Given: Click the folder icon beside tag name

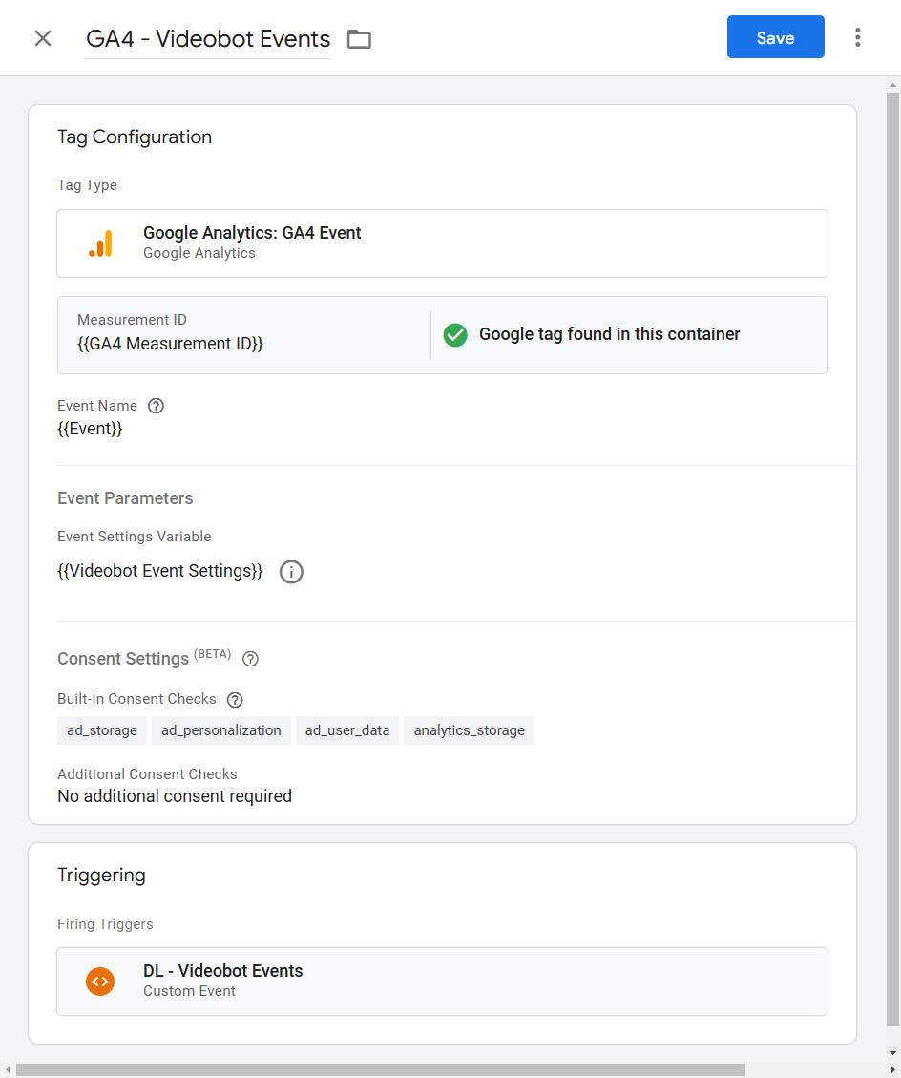Looking at the screenshot, I should pyautogui.click(x=359, y=39).
